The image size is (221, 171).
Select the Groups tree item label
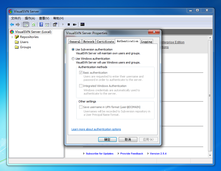26,47
